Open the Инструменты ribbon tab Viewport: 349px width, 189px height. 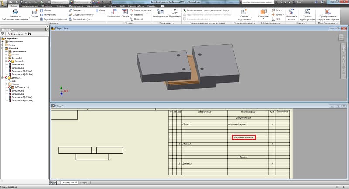[76, 6]
